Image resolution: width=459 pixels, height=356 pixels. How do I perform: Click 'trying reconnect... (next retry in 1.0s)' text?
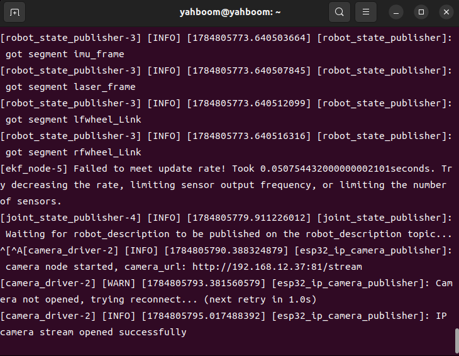coord(204,299)
